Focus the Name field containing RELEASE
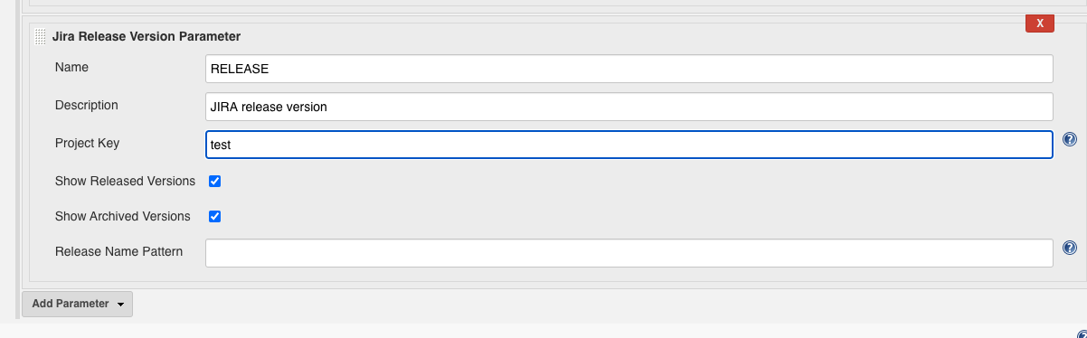The width and height of the screenshot is (1087, 338). coord(629,69)
